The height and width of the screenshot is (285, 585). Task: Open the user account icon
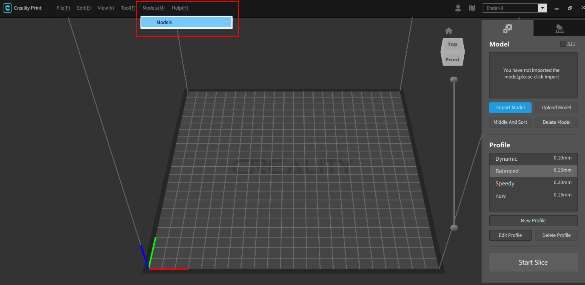[458, 8]
